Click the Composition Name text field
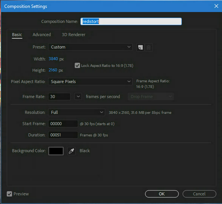Image resolution: width=222 pixels, height=204 pixels. click(131, 21)
